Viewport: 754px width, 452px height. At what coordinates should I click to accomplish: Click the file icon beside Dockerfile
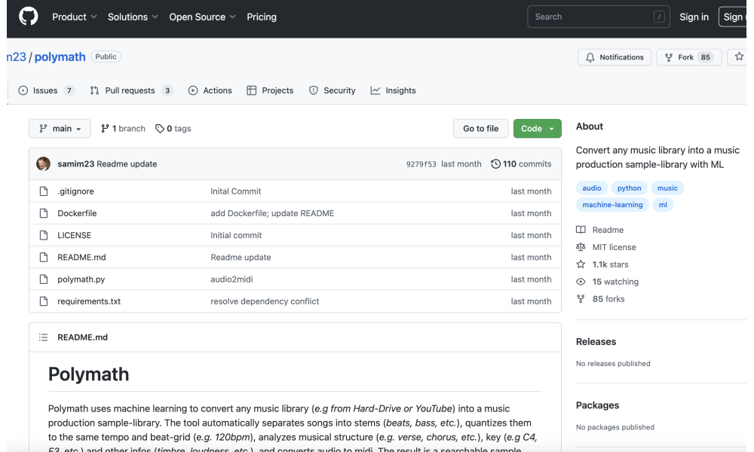(x=44, y=213)
